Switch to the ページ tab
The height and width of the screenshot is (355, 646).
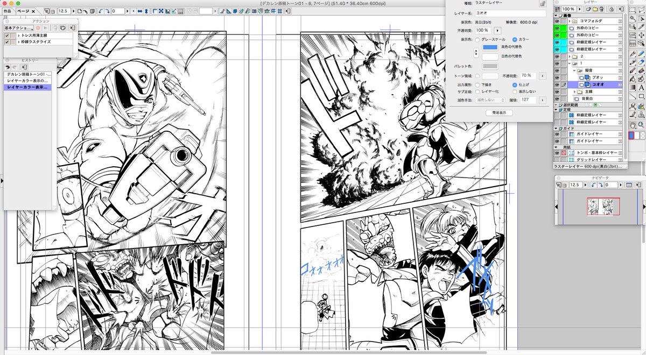23,11
